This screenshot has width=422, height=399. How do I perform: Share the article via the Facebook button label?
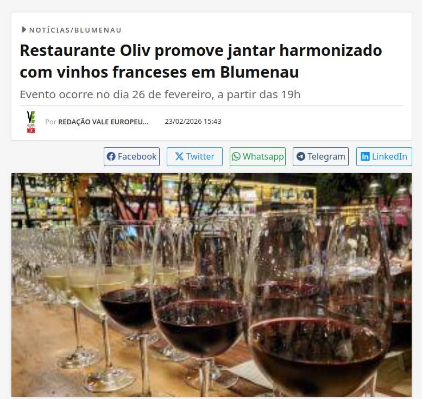[137, 156]
